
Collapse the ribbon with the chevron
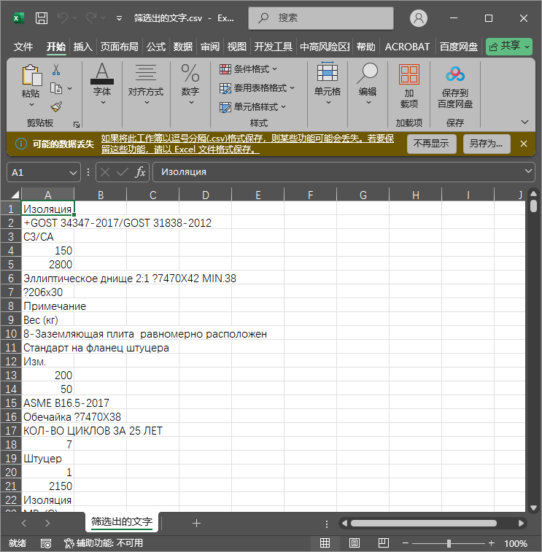click(524, 123)
